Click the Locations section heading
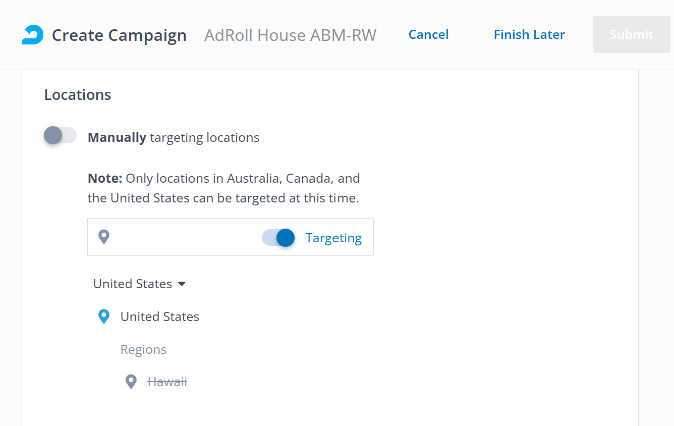This screenshot has height=426, width=674. (78, 95)
